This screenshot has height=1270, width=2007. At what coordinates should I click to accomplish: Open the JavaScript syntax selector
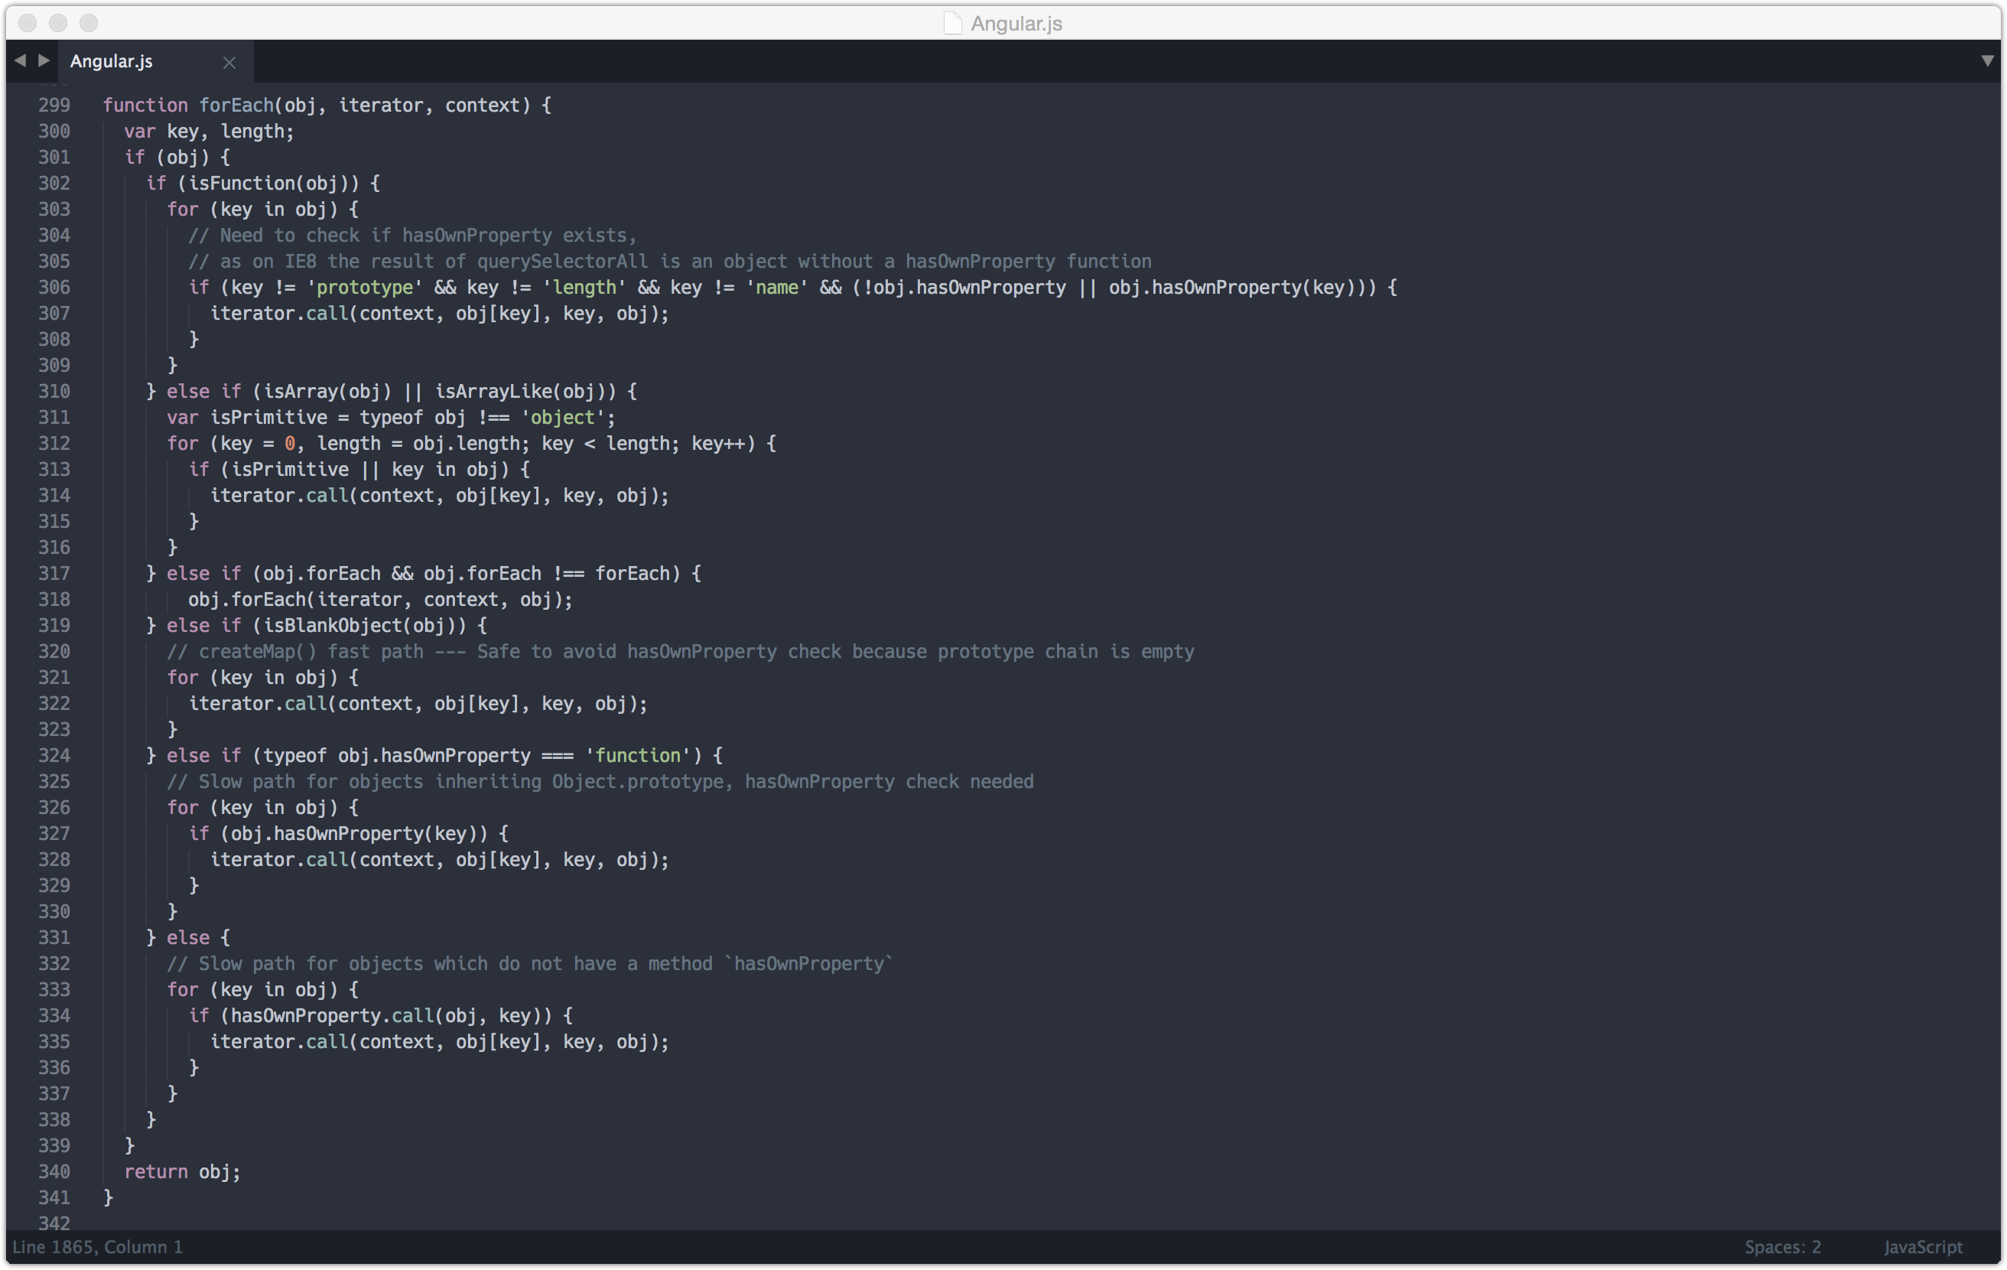(x=1923, y=1246)
